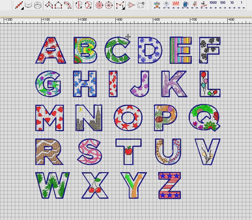Screen dimensions: 252x220
Task: Choose the house-shaped closed shape tool
Action: pyautogui.click(x=58, y=5)
